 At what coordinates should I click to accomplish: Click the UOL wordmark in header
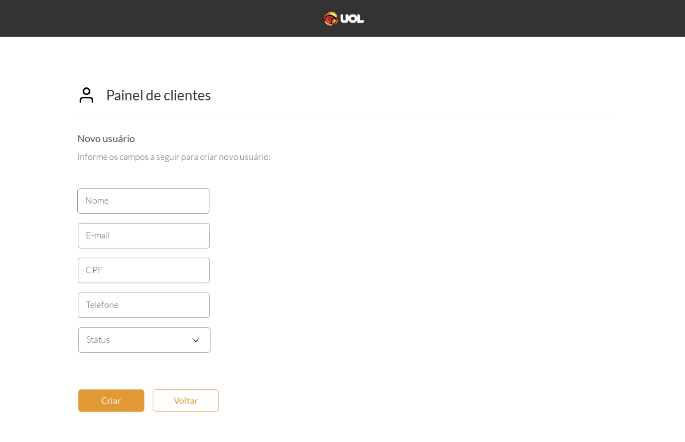(352, 19)
